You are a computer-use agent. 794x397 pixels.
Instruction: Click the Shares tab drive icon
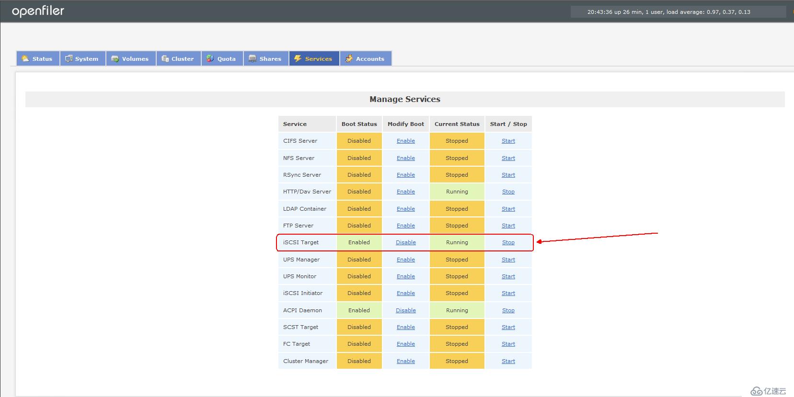253,58
